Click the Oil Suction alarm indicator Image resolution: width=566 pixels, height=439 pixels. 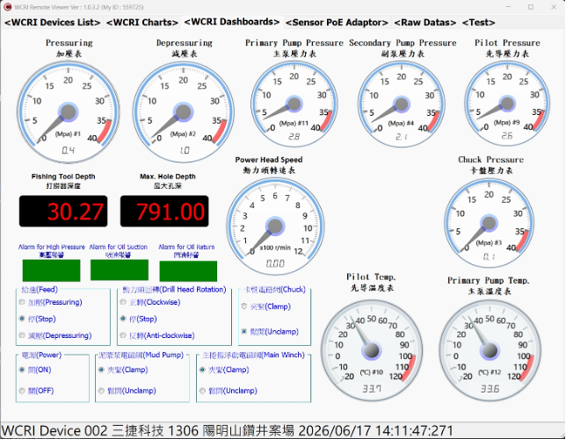[120, 270]
